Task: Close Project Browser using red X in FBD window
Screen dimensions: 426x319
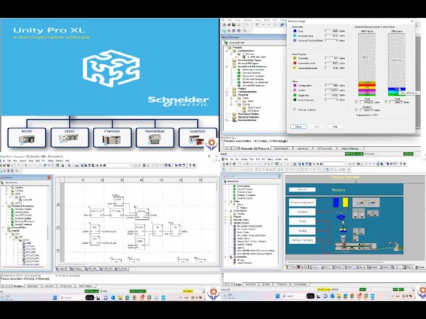Action: [49, 177]
